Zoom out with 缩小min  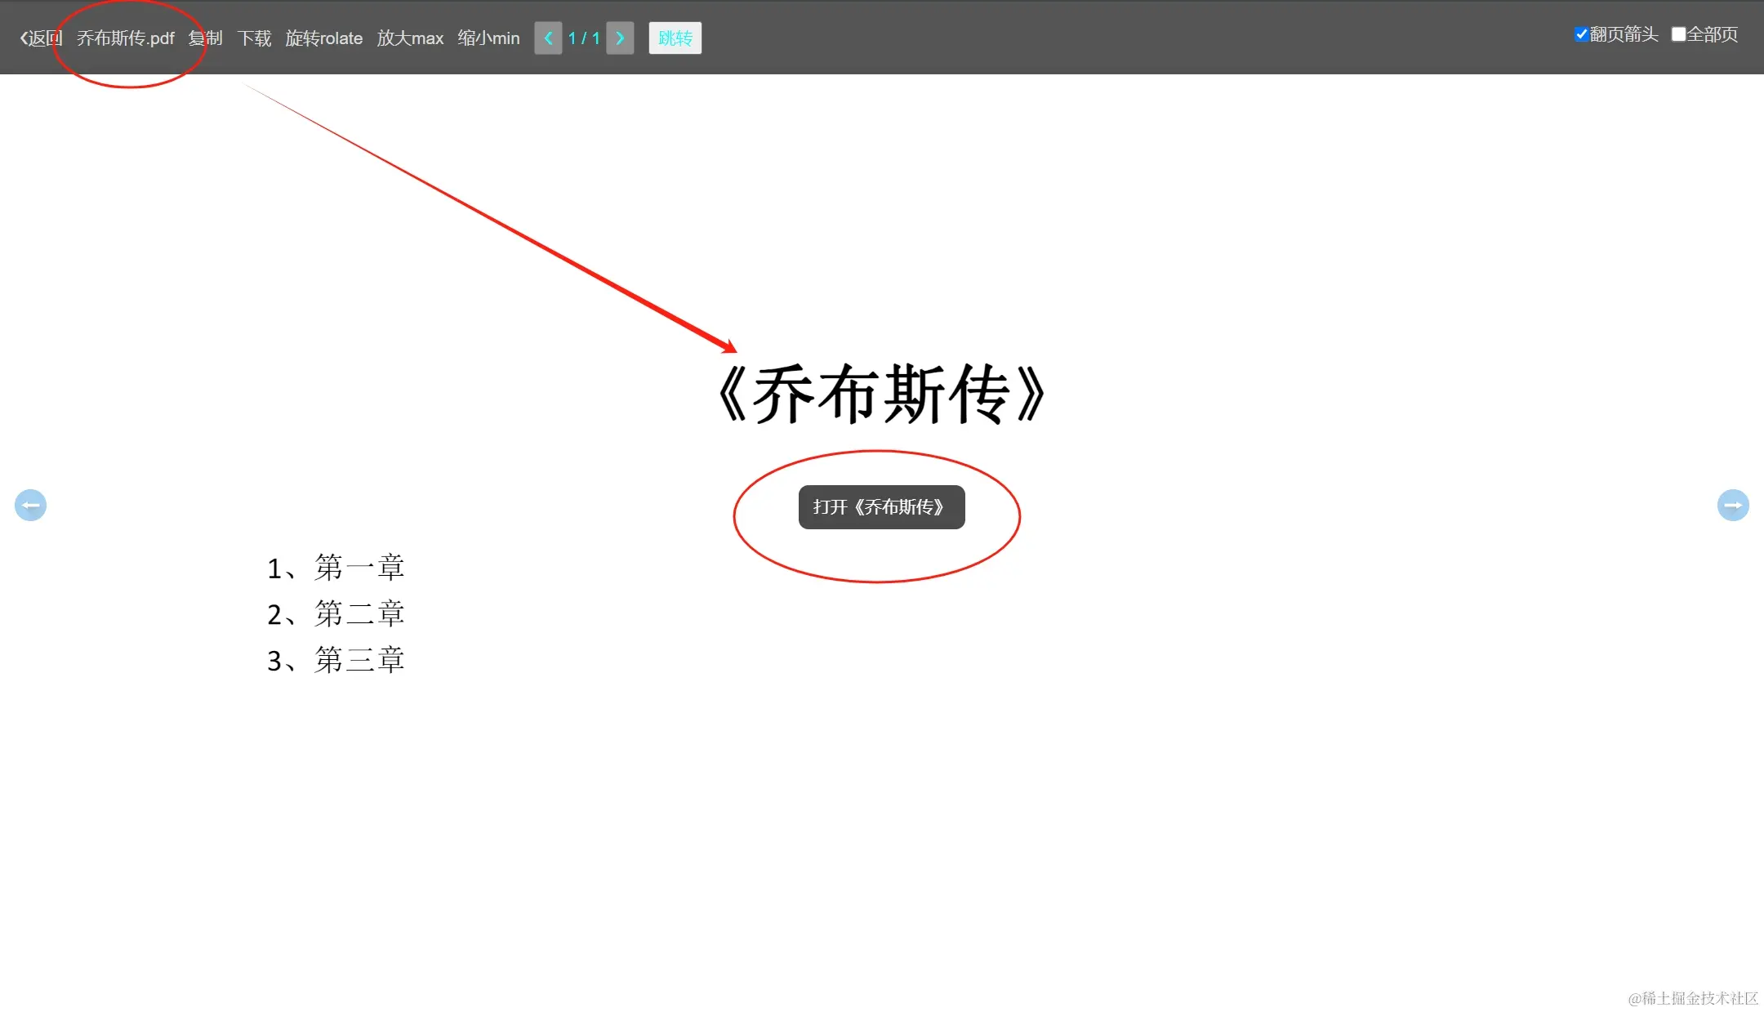click(x=488, y=38)
